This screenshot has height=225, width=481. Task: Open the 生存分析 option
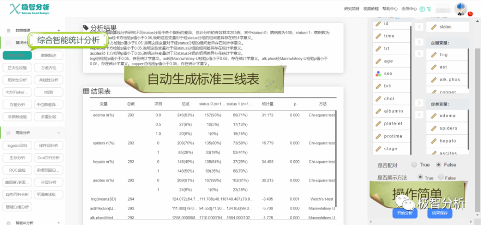[17, 158]
